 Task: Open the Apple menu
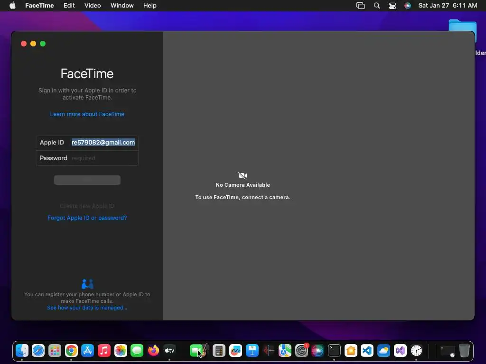coord(12,6)
